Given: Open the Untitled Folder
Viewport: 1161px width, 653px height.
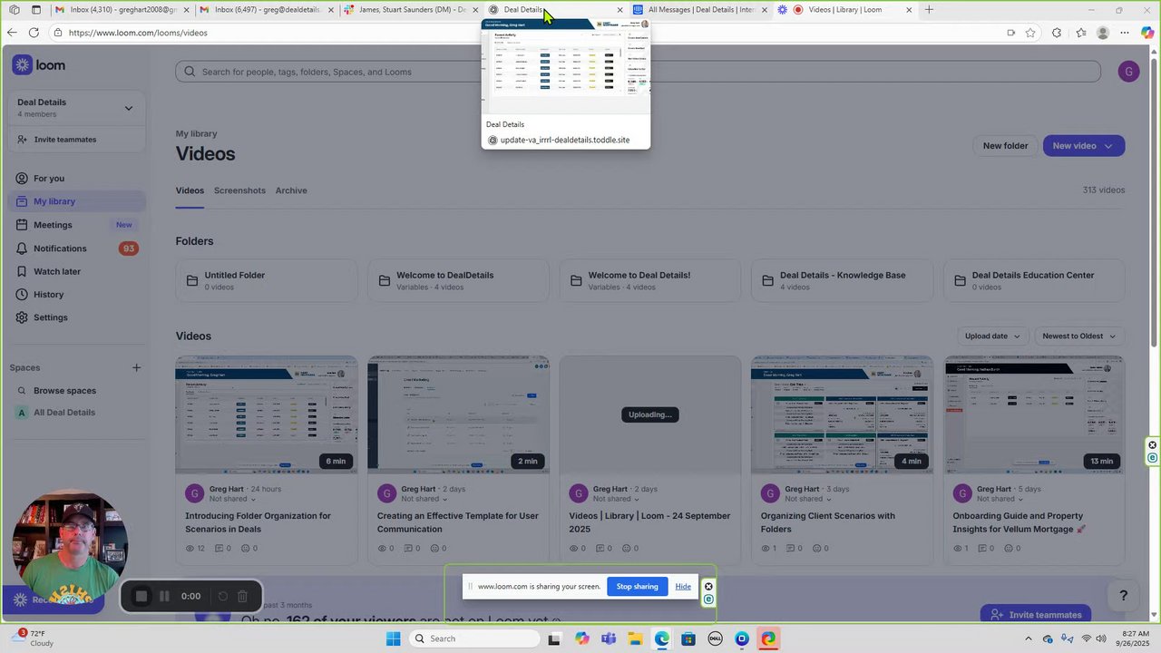Looking at the screenshot, I should coord(267,280).
